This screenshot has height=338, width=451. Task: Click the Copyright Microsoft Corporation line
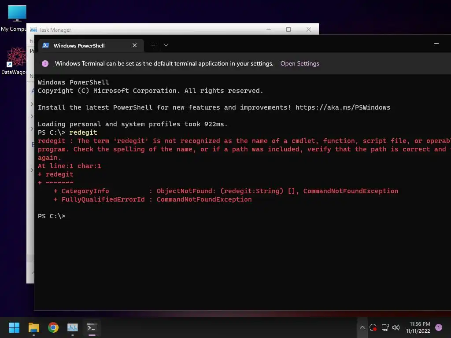[x=151, y=91]
